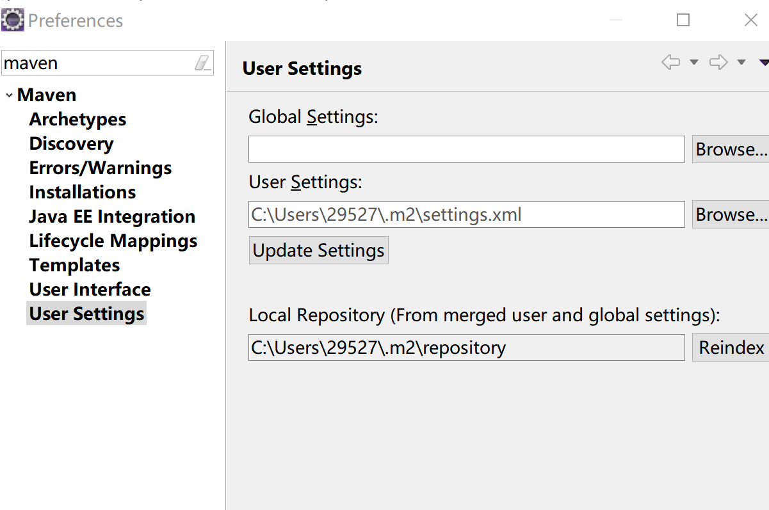769x510 pixels.
Task: Browse for the Global Settings file
Action: point(731,149)
